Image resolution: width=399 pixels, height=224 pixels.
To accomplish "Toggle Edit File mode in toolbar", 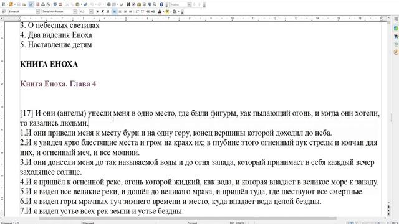I will pyautogui.click(x=31, y=4).
